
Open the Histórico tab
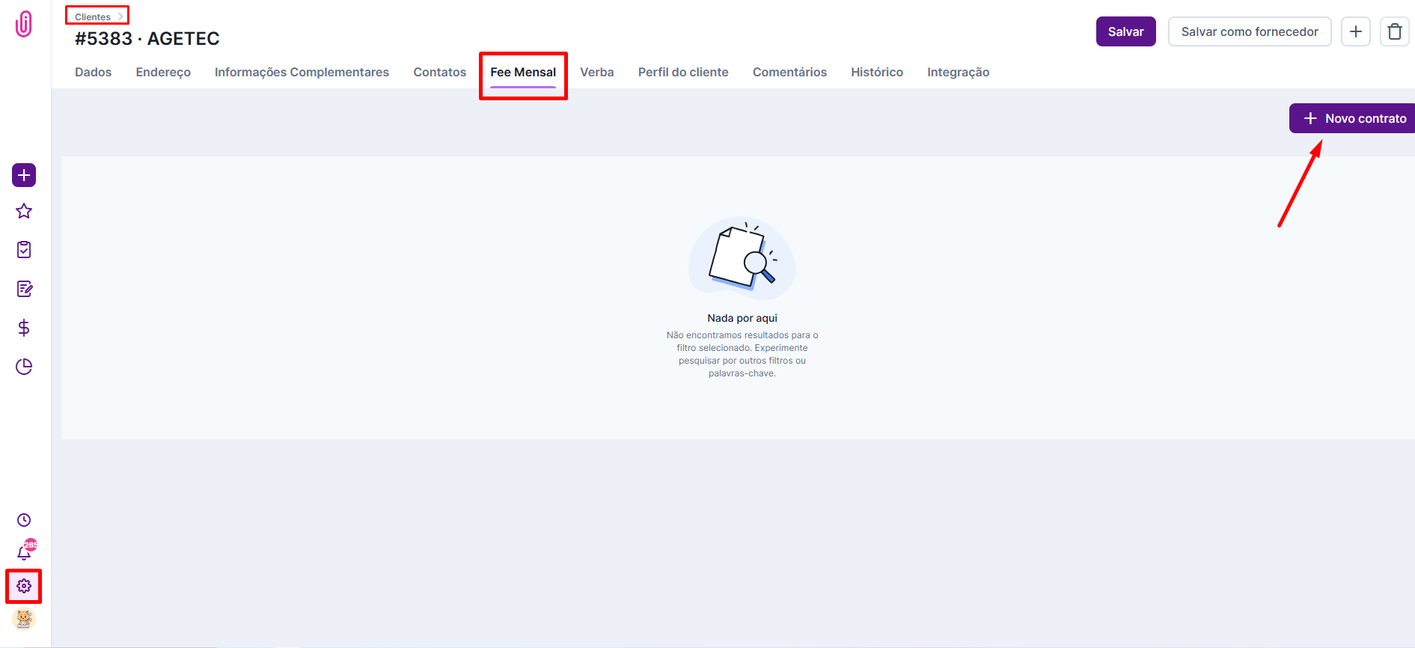(x=876, y=72)
